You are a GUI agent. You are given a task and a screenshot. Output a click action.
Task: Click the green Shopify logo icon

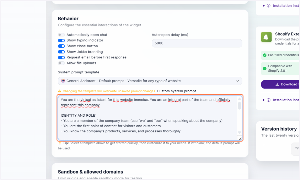click(x=266, y=37)
